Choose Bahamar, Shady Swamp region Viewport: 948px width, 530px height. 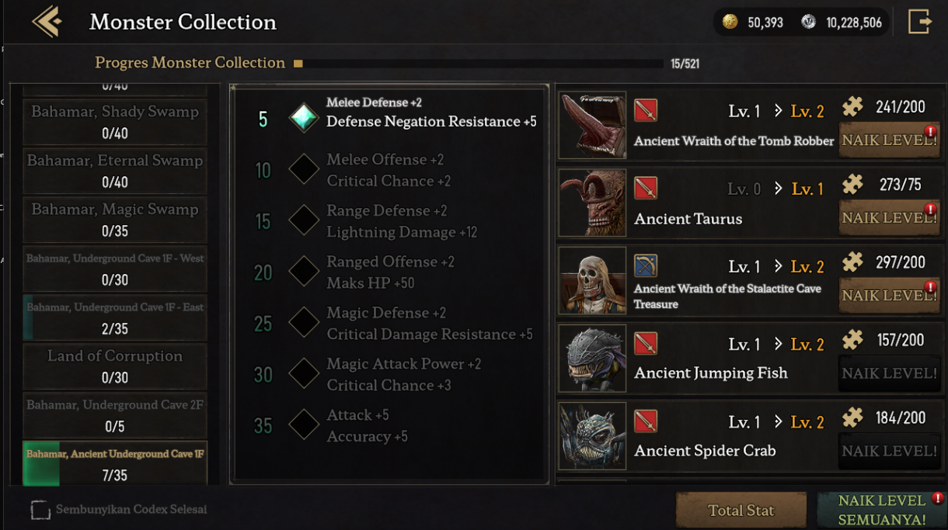115,121
